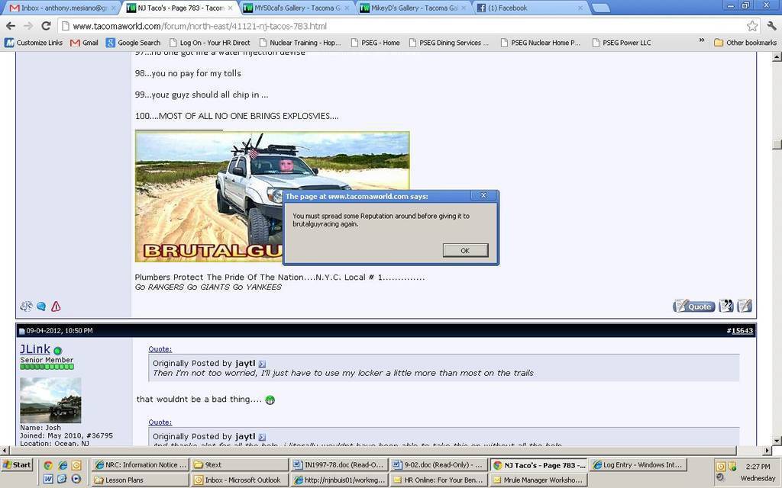782x488 pixels.
Task: View jaytl's original post from the first quote
Action: [263, 364]
